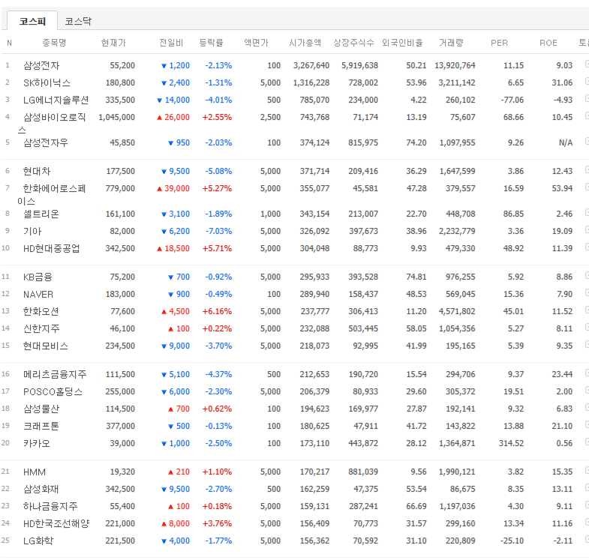Click the 거래량 column header
Viewport: 589px width, 560px height.
(x=451, y=43)
